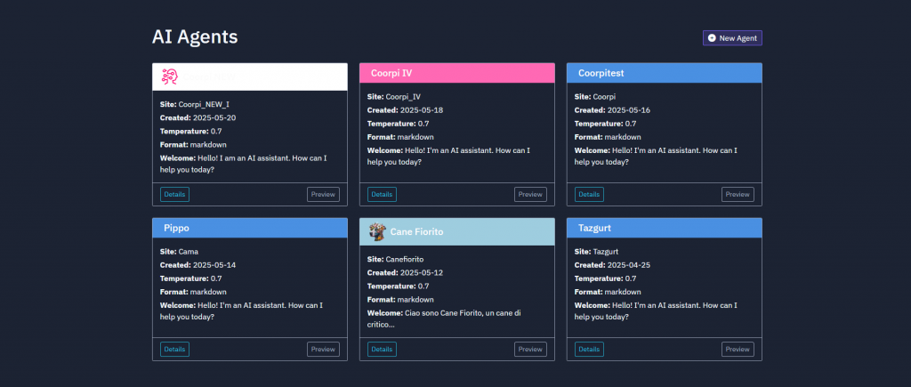Click the site value Coorpi_IV
Image resolution: width=911 pixels, height=387 pixels.
pyautogui.click(x=403, y=96)
